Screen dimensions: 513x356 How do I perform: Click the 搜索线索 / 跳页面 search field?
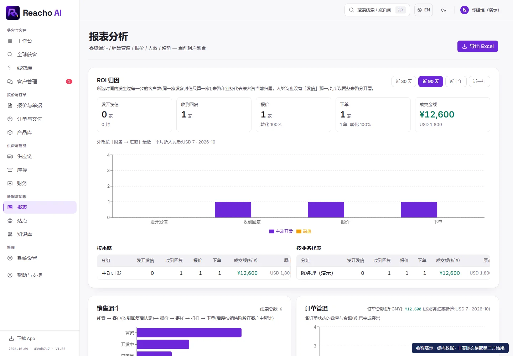tap(377, 10)
